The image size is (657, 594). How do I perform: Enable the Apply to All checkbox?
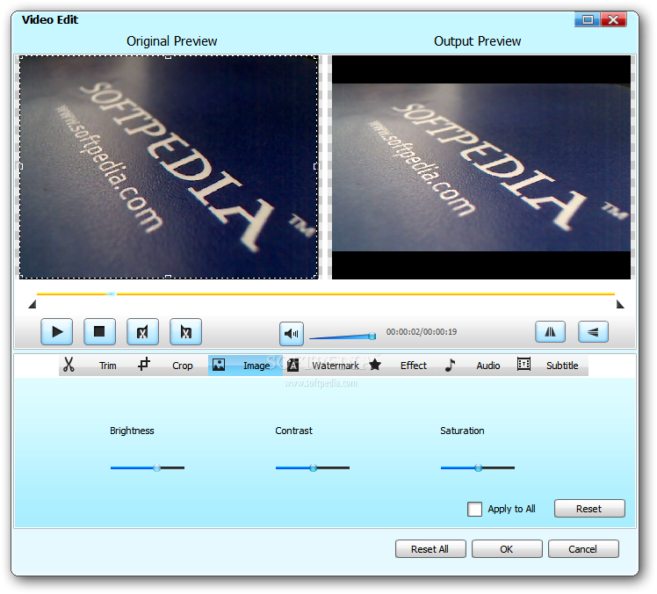point(474,509)
